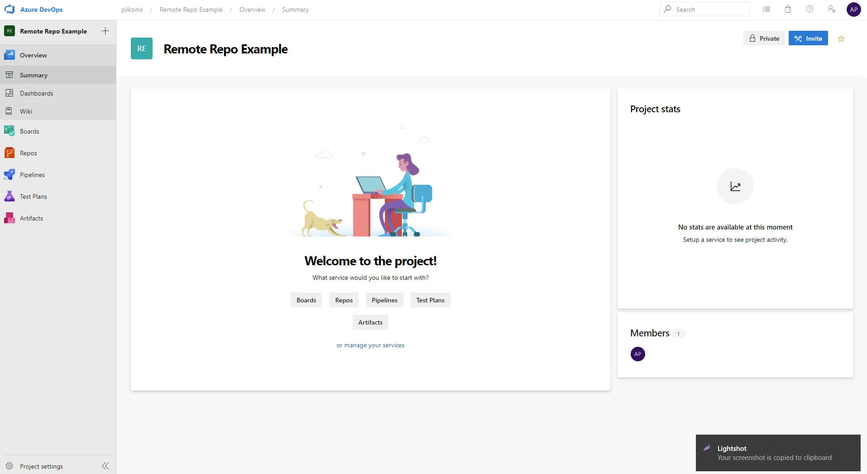Screen dimensions: 867x474
Task: Click the Test Plans flask icon
Action: tap(10, 196)
